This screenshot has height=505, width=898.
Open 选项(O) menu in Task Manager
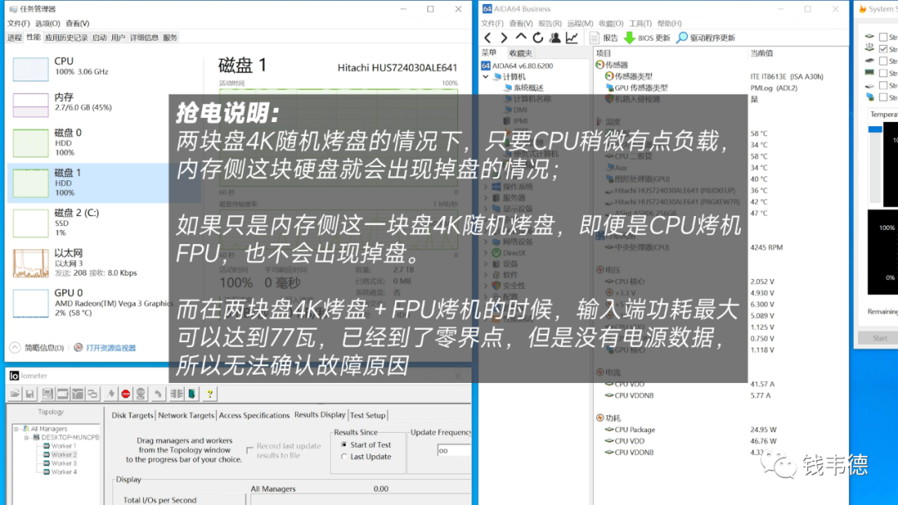click(x=47, y=23)
